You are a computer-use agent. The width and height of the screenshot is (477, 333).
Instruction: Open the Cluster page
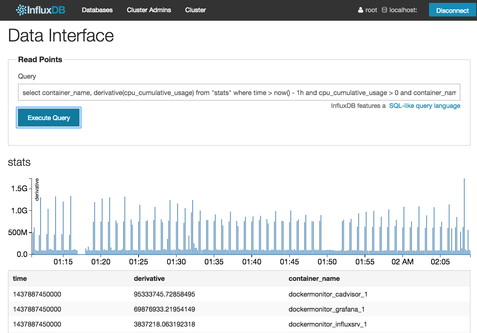tap(196, 10)
